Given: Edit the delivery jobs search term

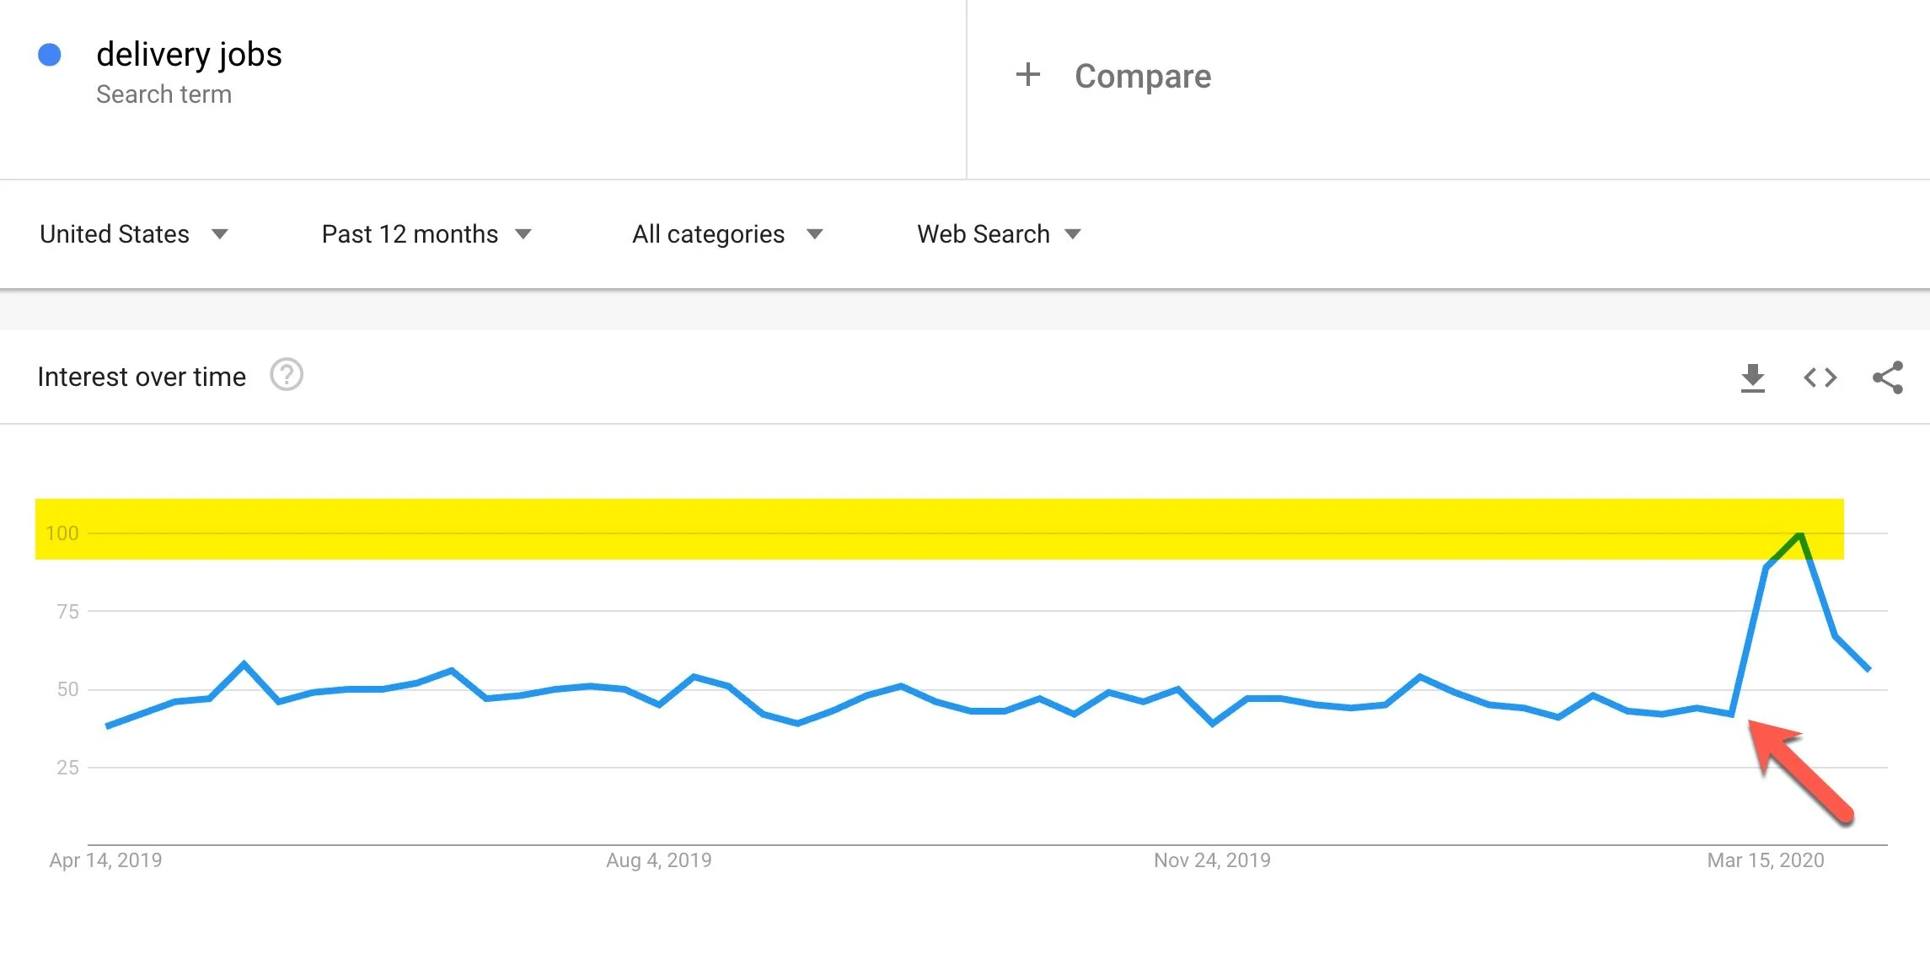Looking at the screenshot, I should (189, 54).
